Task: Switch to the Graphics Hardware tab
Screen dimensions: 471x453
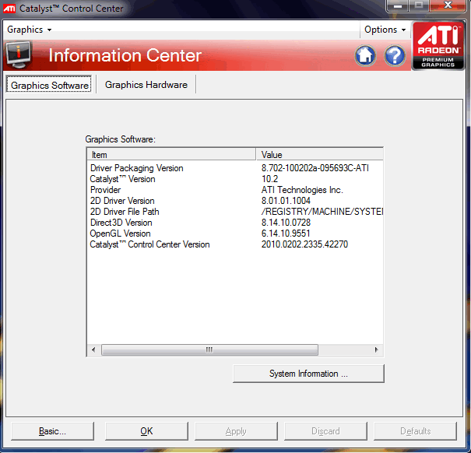Action: click(x=146, y=85)
